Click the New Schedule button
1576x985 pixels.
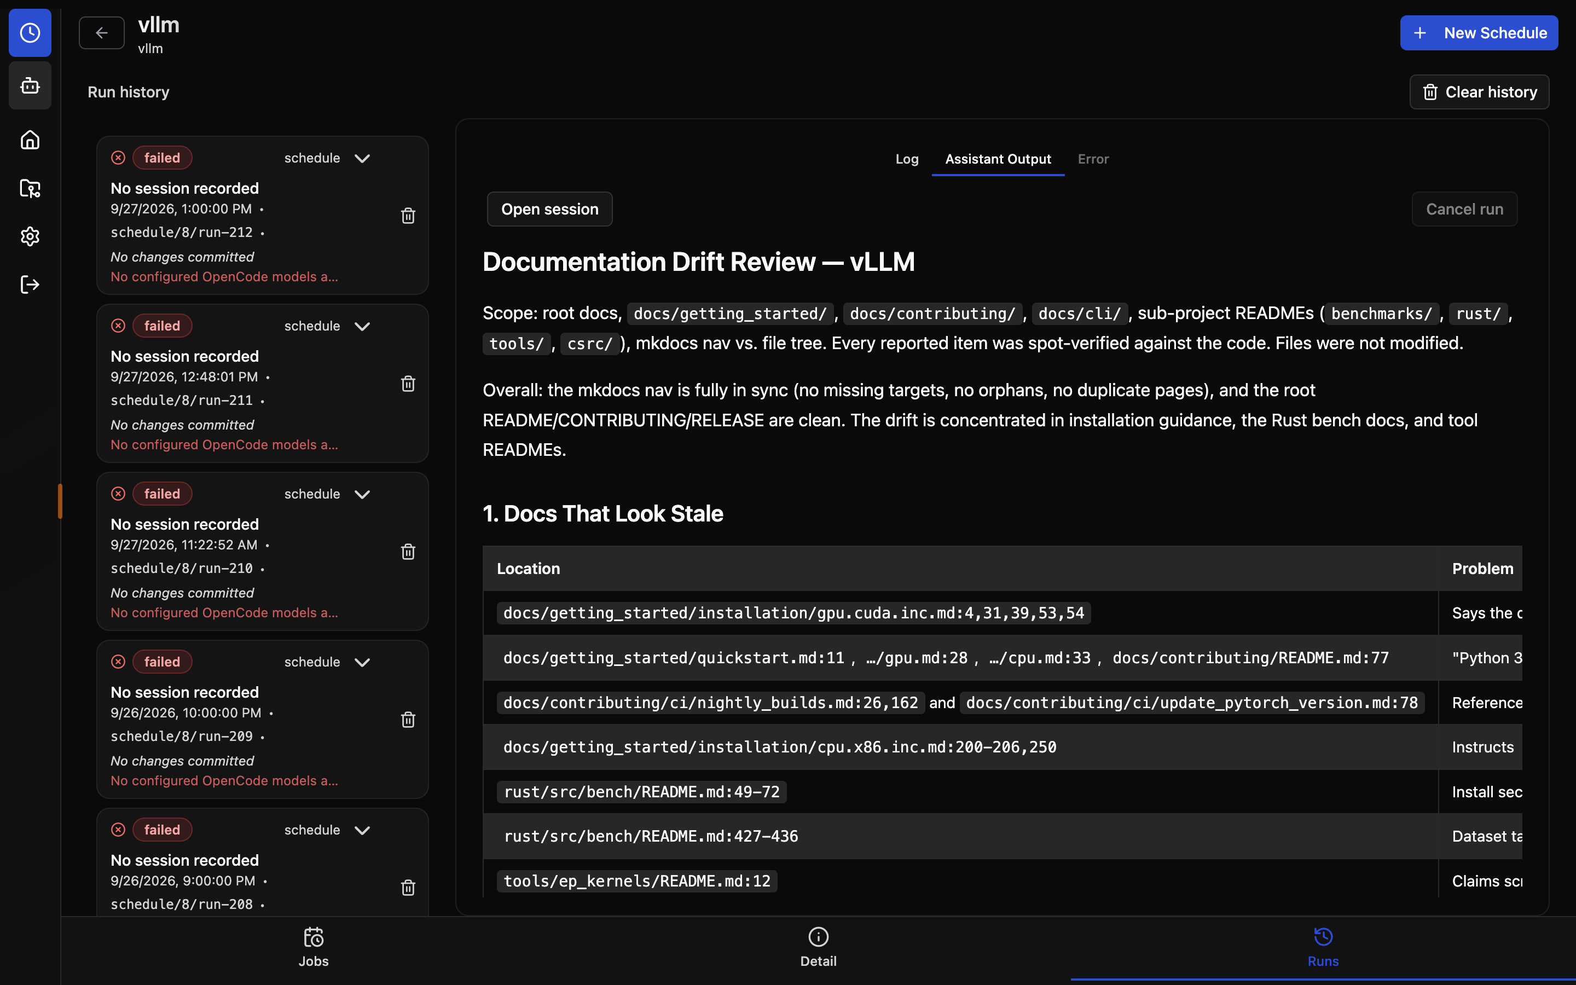[1479, 33]
